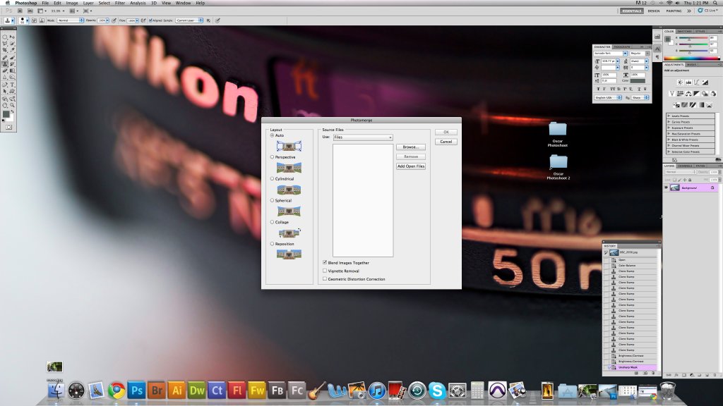This screenshot has height=406, width=723.
Task: Select Collage layout option
Action: point(272,222)
